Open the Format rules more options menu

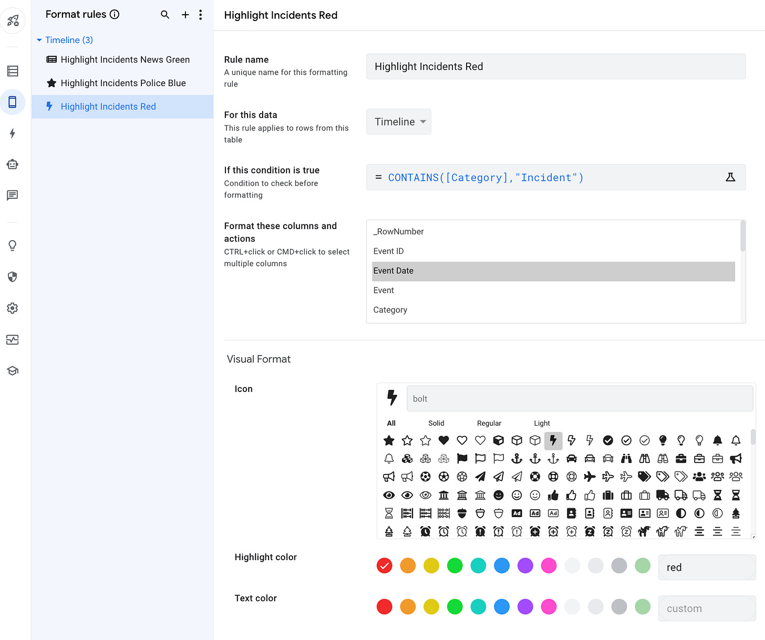200,15
